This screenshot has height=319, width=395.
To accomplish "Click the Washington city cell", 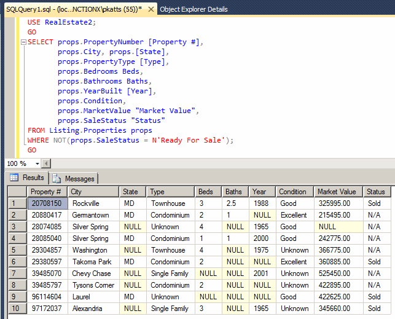I will [x=93, y=250].
